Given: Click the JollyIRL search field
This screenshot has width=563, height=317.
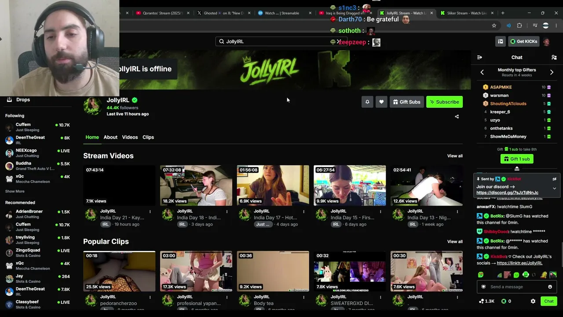Looking at the screenshot, I should coord(281,41).
